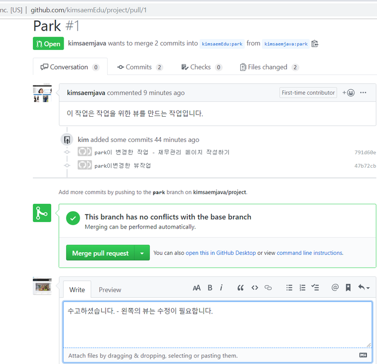Screen dimensions: 377x364
Task: Add emoji reaction to kimsaemjava's comment
Action: pyautogui.click(x=348, y=92)
